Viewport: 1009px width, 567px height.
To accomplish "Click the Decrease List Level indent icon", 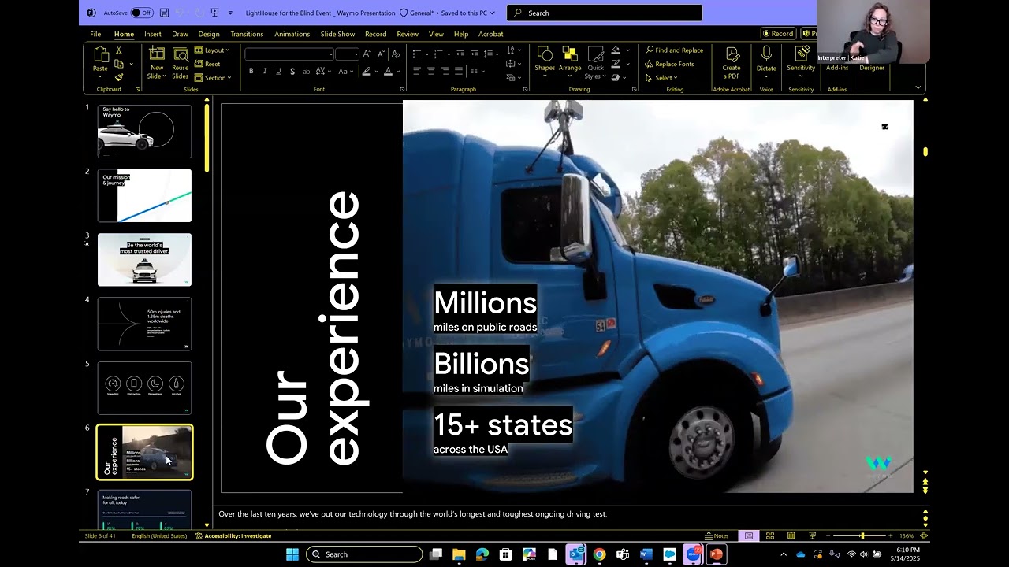I will (x=461, y=54).
